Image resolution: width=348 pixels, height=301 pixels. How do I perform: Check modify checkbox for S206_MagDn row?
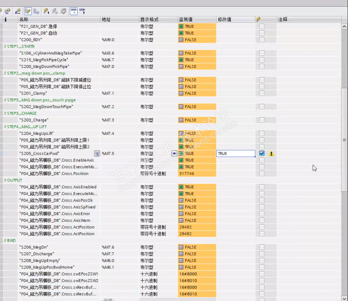click(x=262, y=247)
